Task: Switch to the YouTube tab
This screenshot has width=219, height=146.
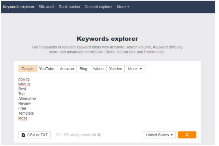Action: (x=47, y=69)
